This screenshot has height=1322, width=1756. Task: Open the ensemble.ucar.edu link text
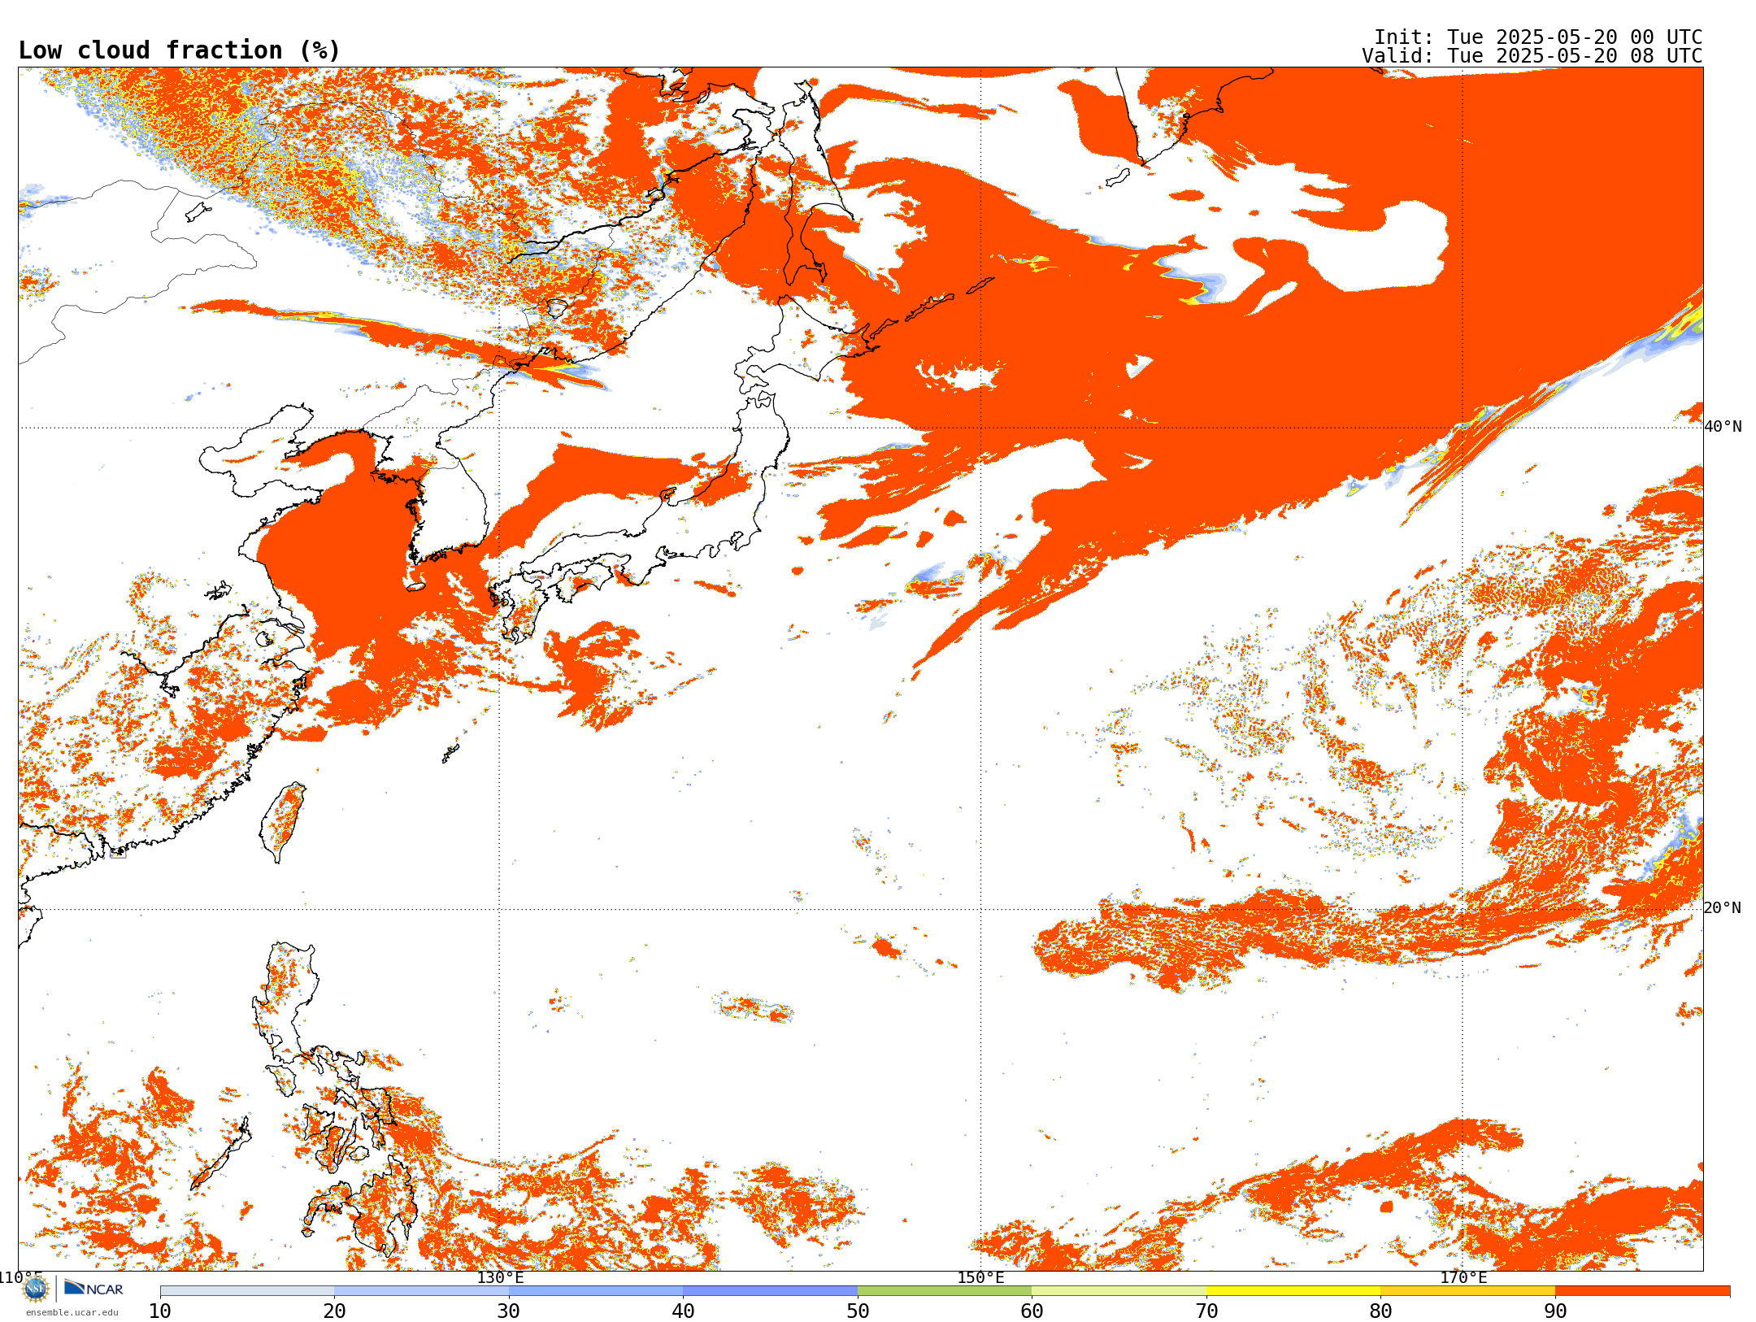pos(72,1312)
